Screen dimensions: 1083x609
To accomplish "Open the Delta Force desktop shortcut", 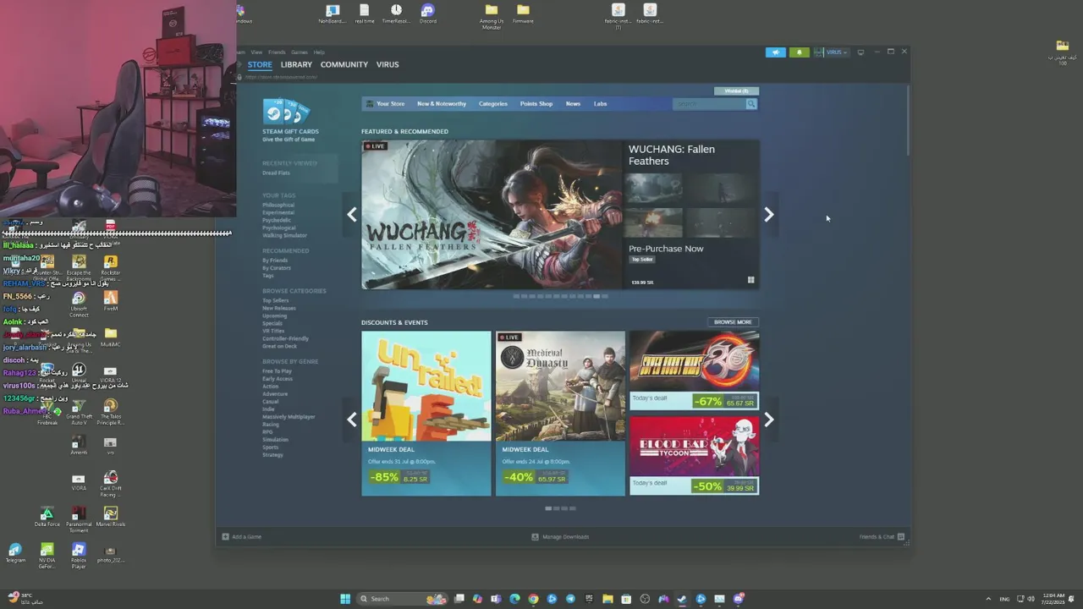I will tap(47, 517).
